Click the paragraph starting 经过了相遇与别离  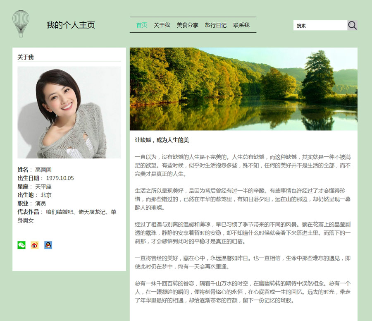(x=243, y=232)
